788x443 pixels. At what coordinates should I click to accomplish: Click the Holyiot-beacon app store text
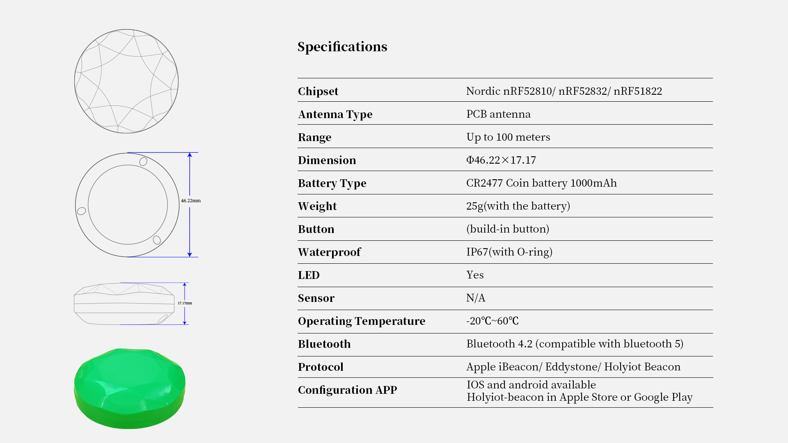580,397
